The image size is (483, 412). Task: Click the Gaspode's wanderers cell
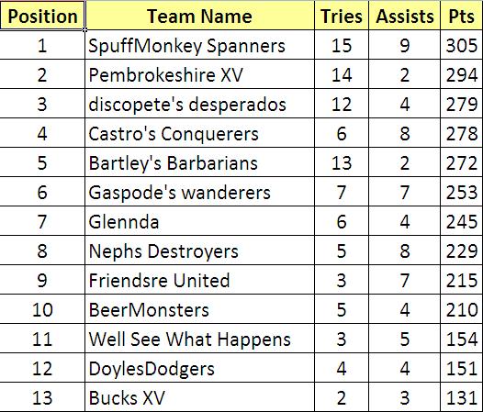pos(199,192)
